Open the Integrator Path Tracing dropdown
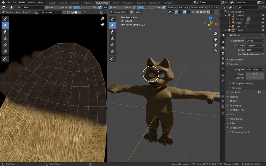This screenshot has width=266, height=166. 255,70
